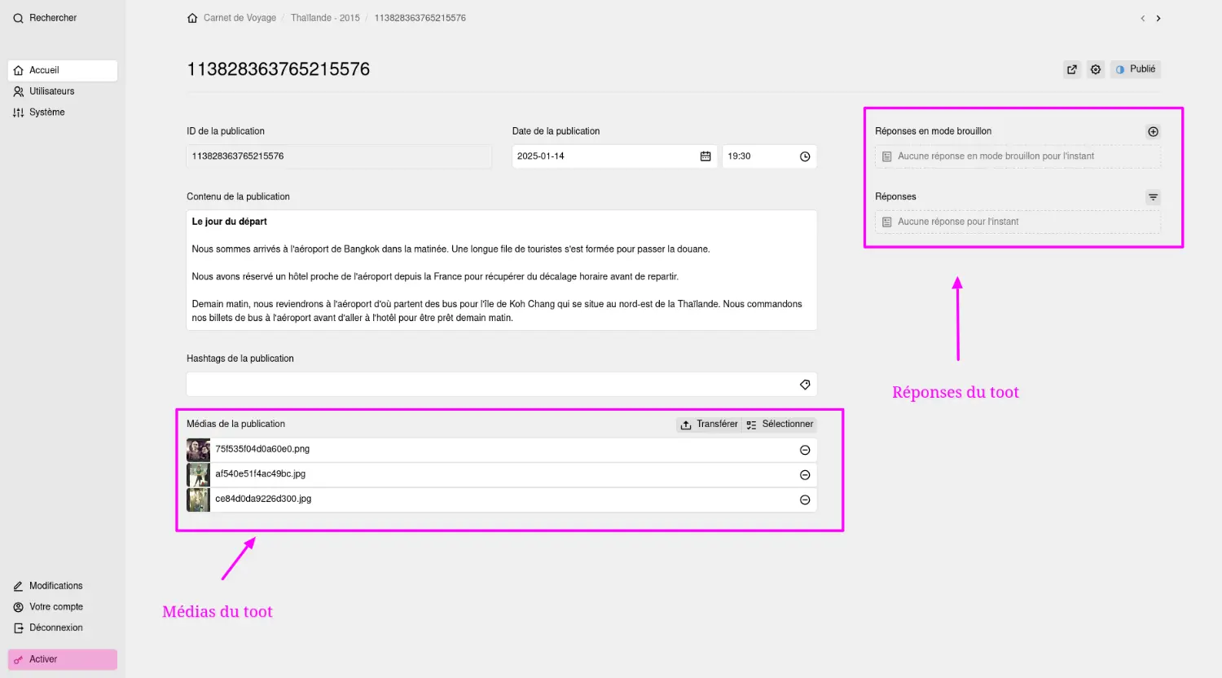Viewport: 1222px width, 678px height.
Task: Click the Système sliders icon
Action: point(18,112)
